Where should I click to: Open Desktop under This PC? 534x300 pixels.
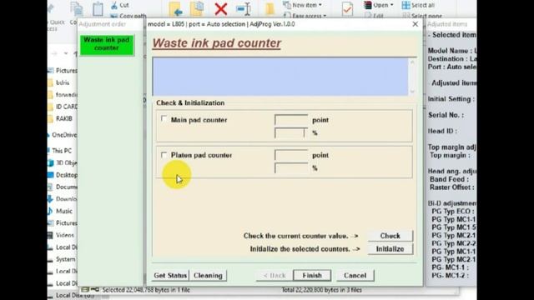coord(63,175)
